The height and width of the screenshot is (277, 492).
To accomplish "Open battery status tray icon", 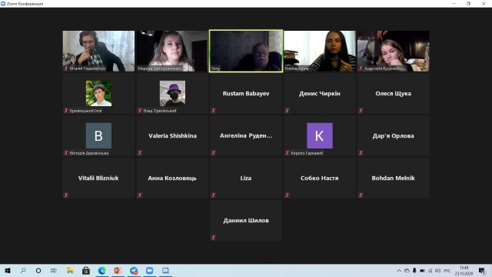I will click(x=422, y=271).
